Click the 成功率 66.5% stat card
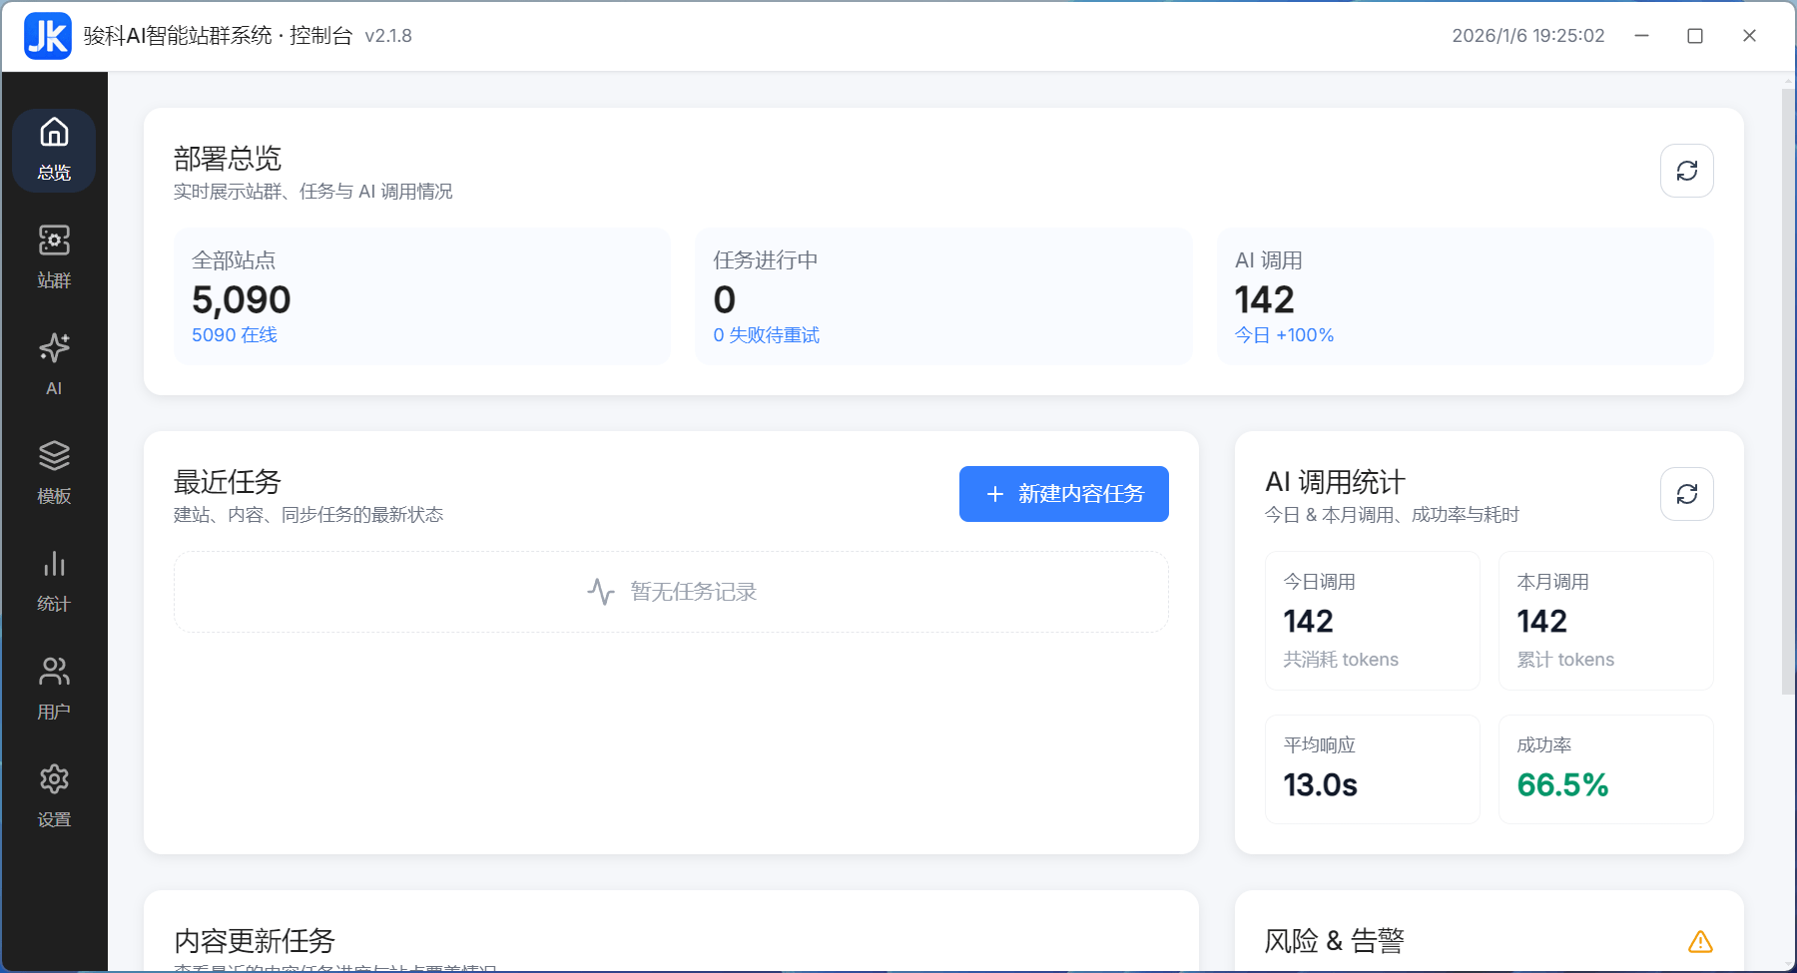This screenshot has width=1797, height=973. [1604, 769]
